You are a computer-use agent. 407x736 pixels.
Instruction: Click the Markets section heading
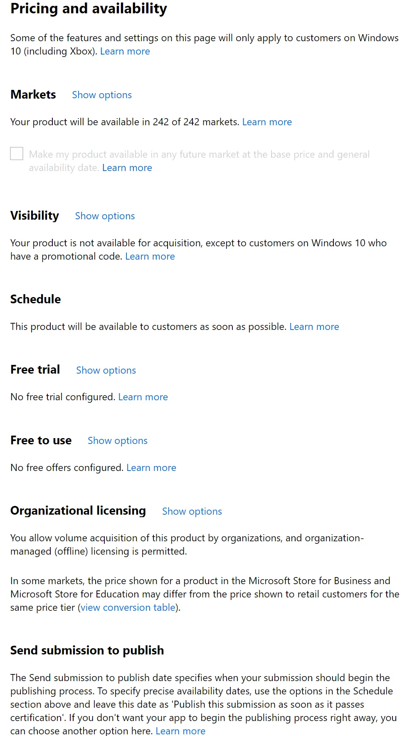[x=33, y=94]
